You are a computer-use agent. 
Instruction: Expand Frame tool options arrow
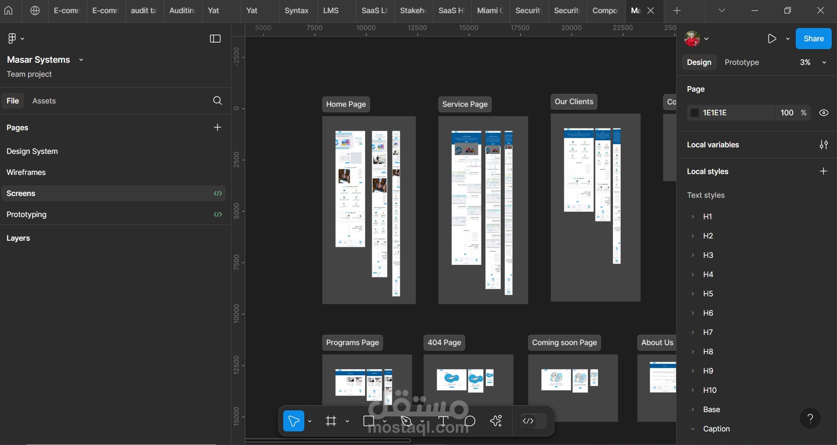tap(347, 421)
